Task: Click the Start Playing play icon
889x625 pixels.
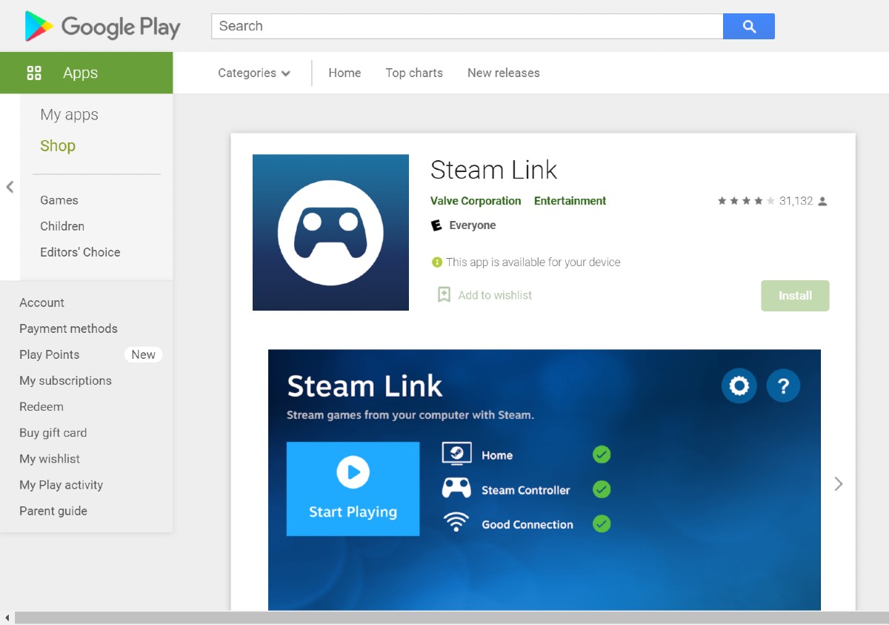Action: (x=353, y=472)
